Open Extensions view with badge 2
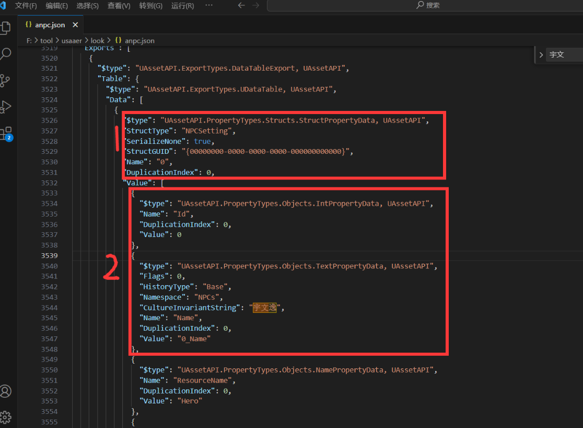The width and height of the screenshot is (583, 428). pyautogui.click(x=6, y=133)
